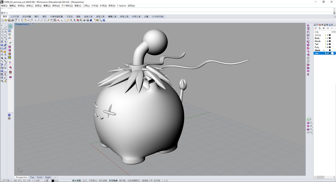This screenshot has width=336, height=182.
Task: Toggle lock icon of Mouth layer
Action: coord(328,41)
